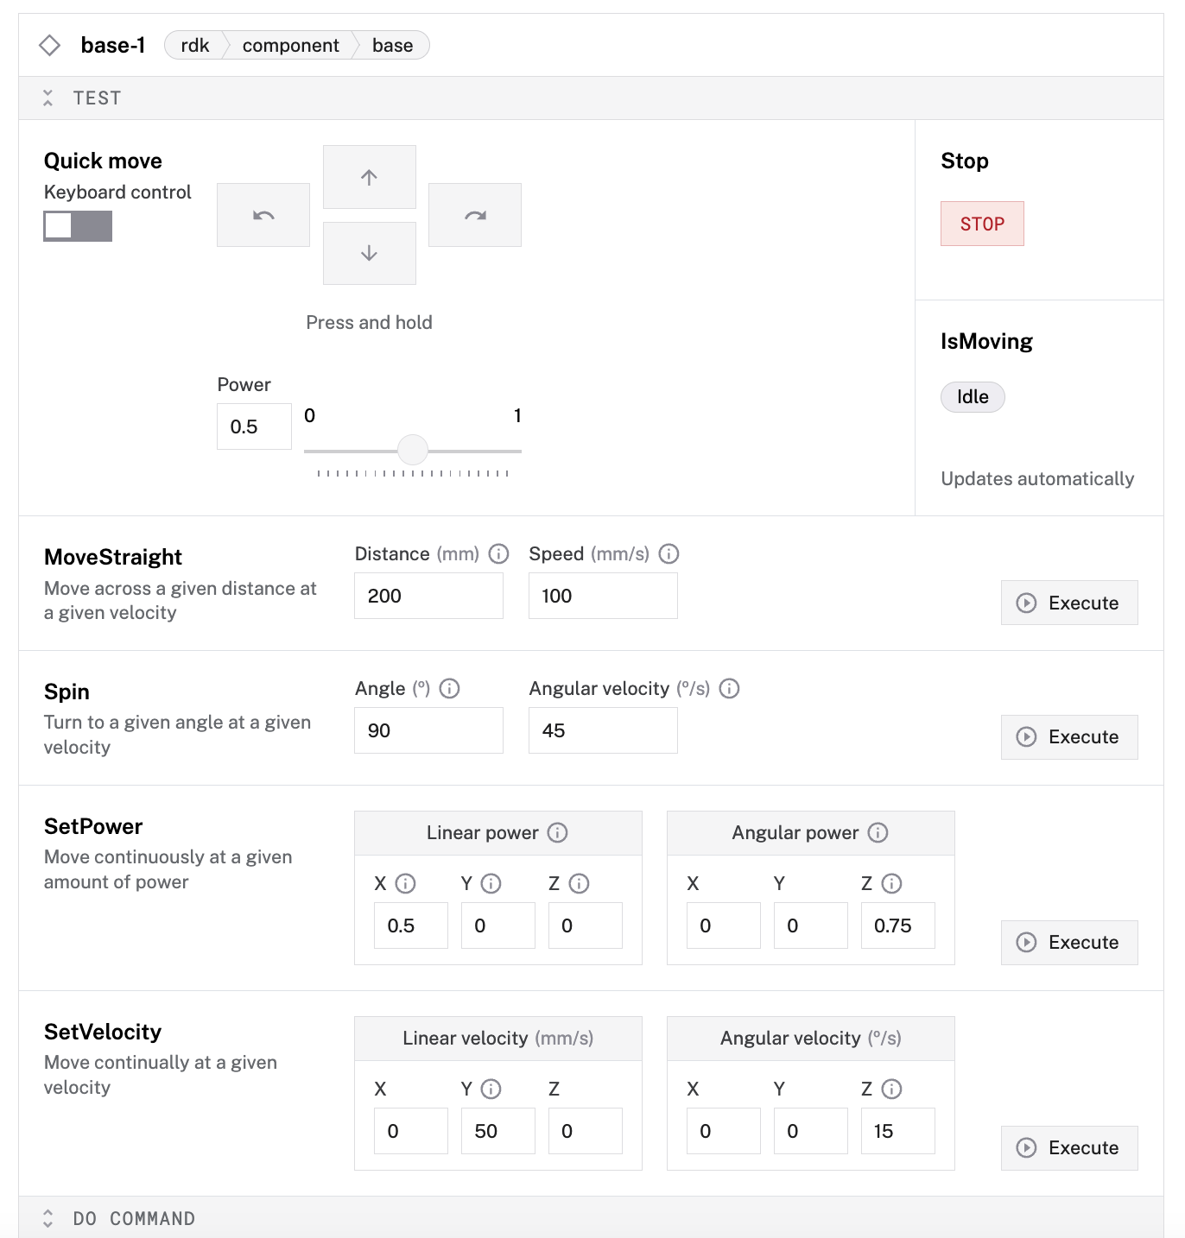Click the diamond icon beside base-1
1185x1238 pixels.
click(49, 44)
